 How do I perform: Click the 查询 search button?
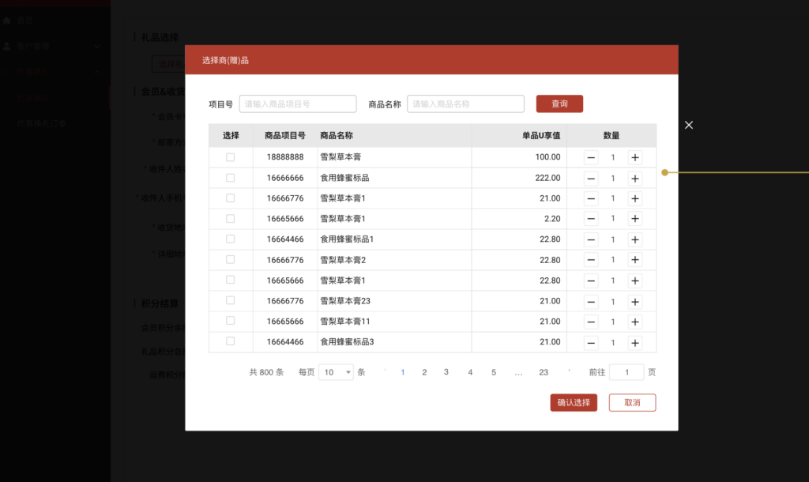coord(559,104)
